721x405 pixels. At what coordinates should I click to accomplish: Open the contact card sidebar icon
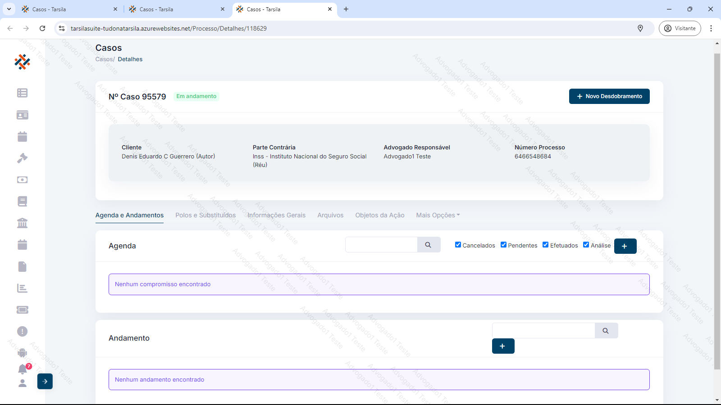pyautogui.click(x=22, y=115)
